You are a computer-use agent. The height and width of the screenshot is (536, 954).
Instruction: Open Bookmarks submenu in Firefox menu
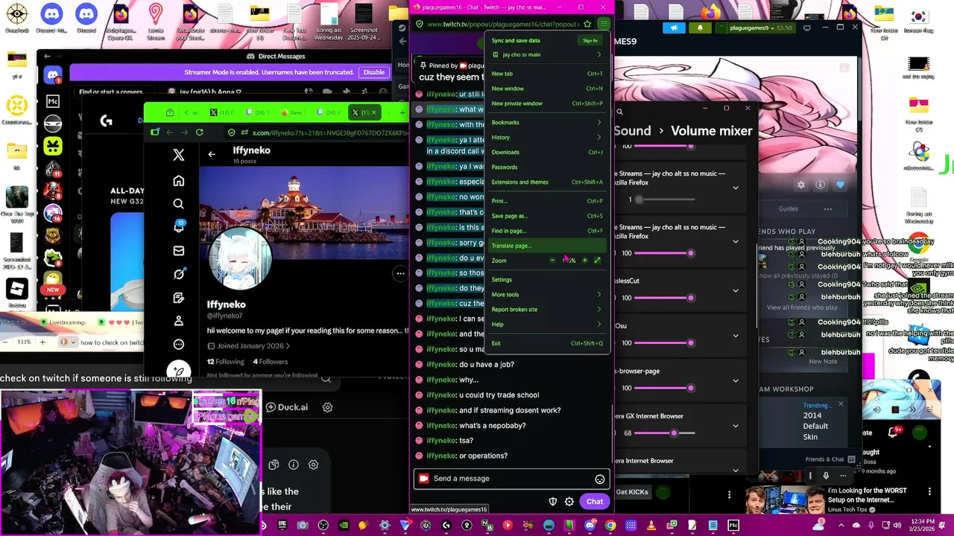point(546,122)
